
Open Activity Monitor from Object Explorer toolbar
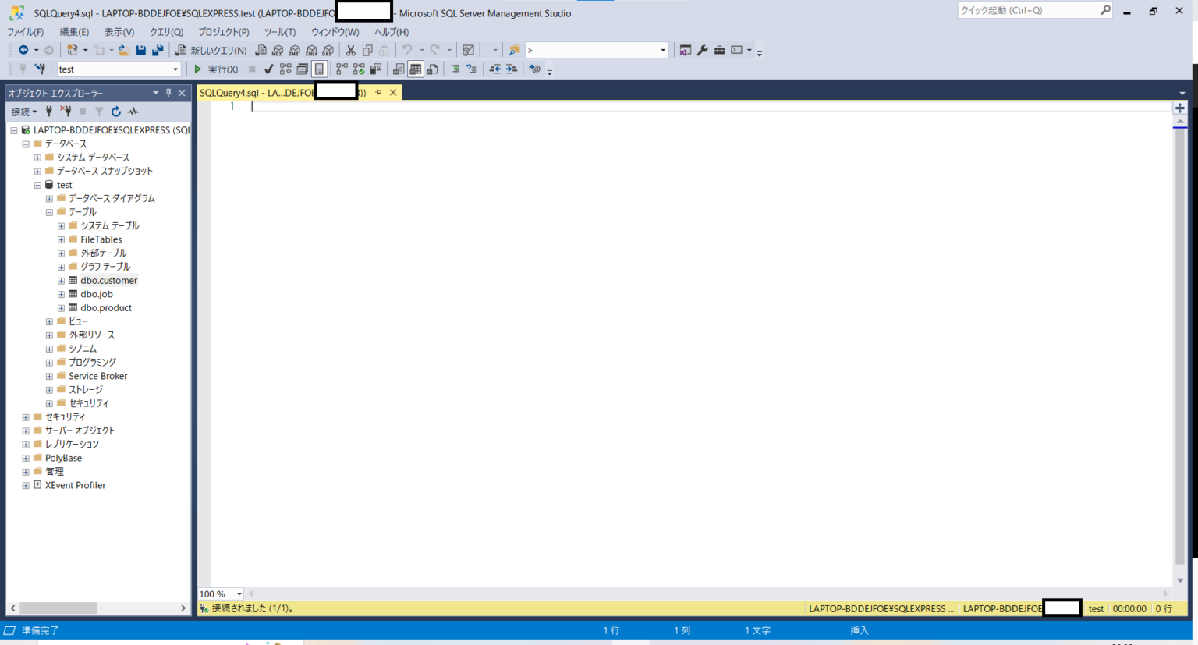(x=133, y=112)
